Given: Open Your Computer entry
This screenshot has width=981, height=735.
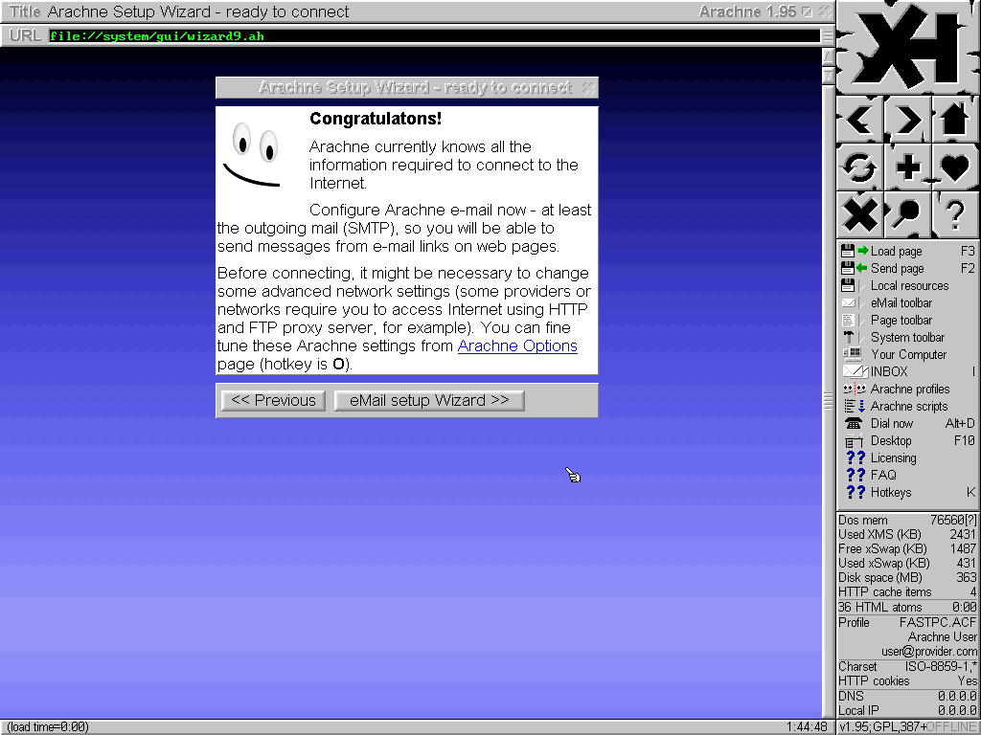Looking at the screenshot, I should (908, 354).
